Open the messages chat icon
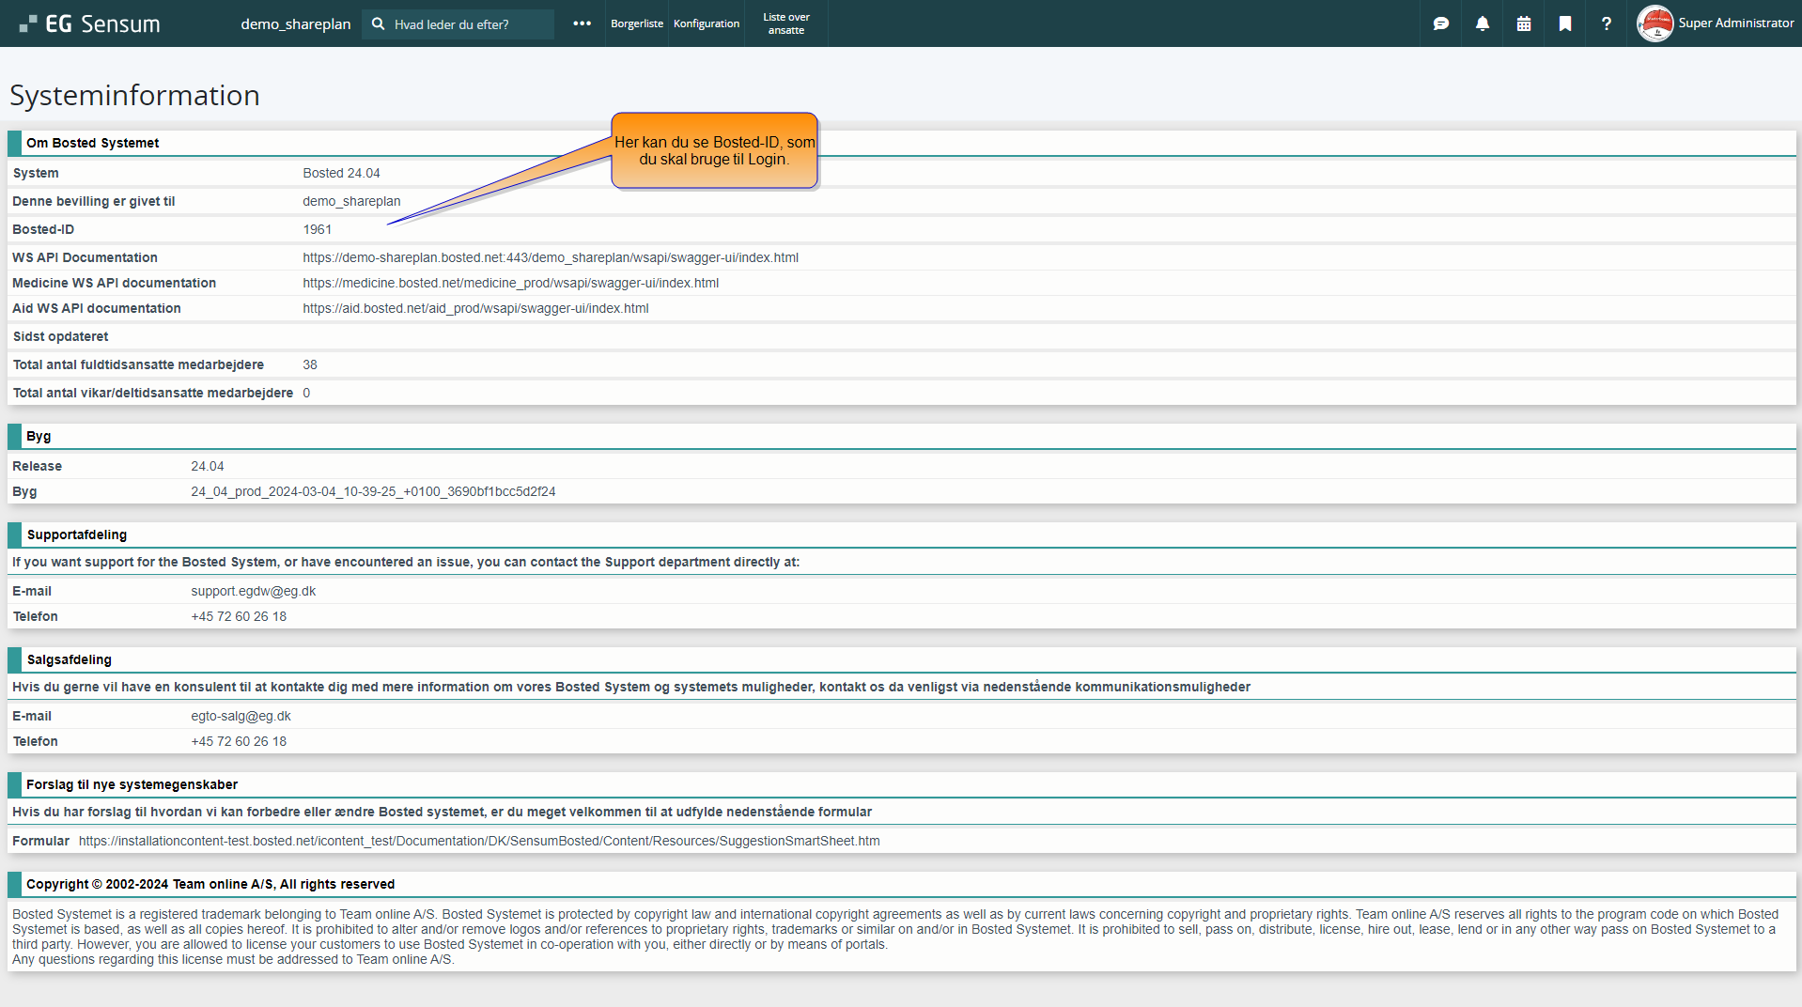1802x1007 pixels. point(1440,23)
